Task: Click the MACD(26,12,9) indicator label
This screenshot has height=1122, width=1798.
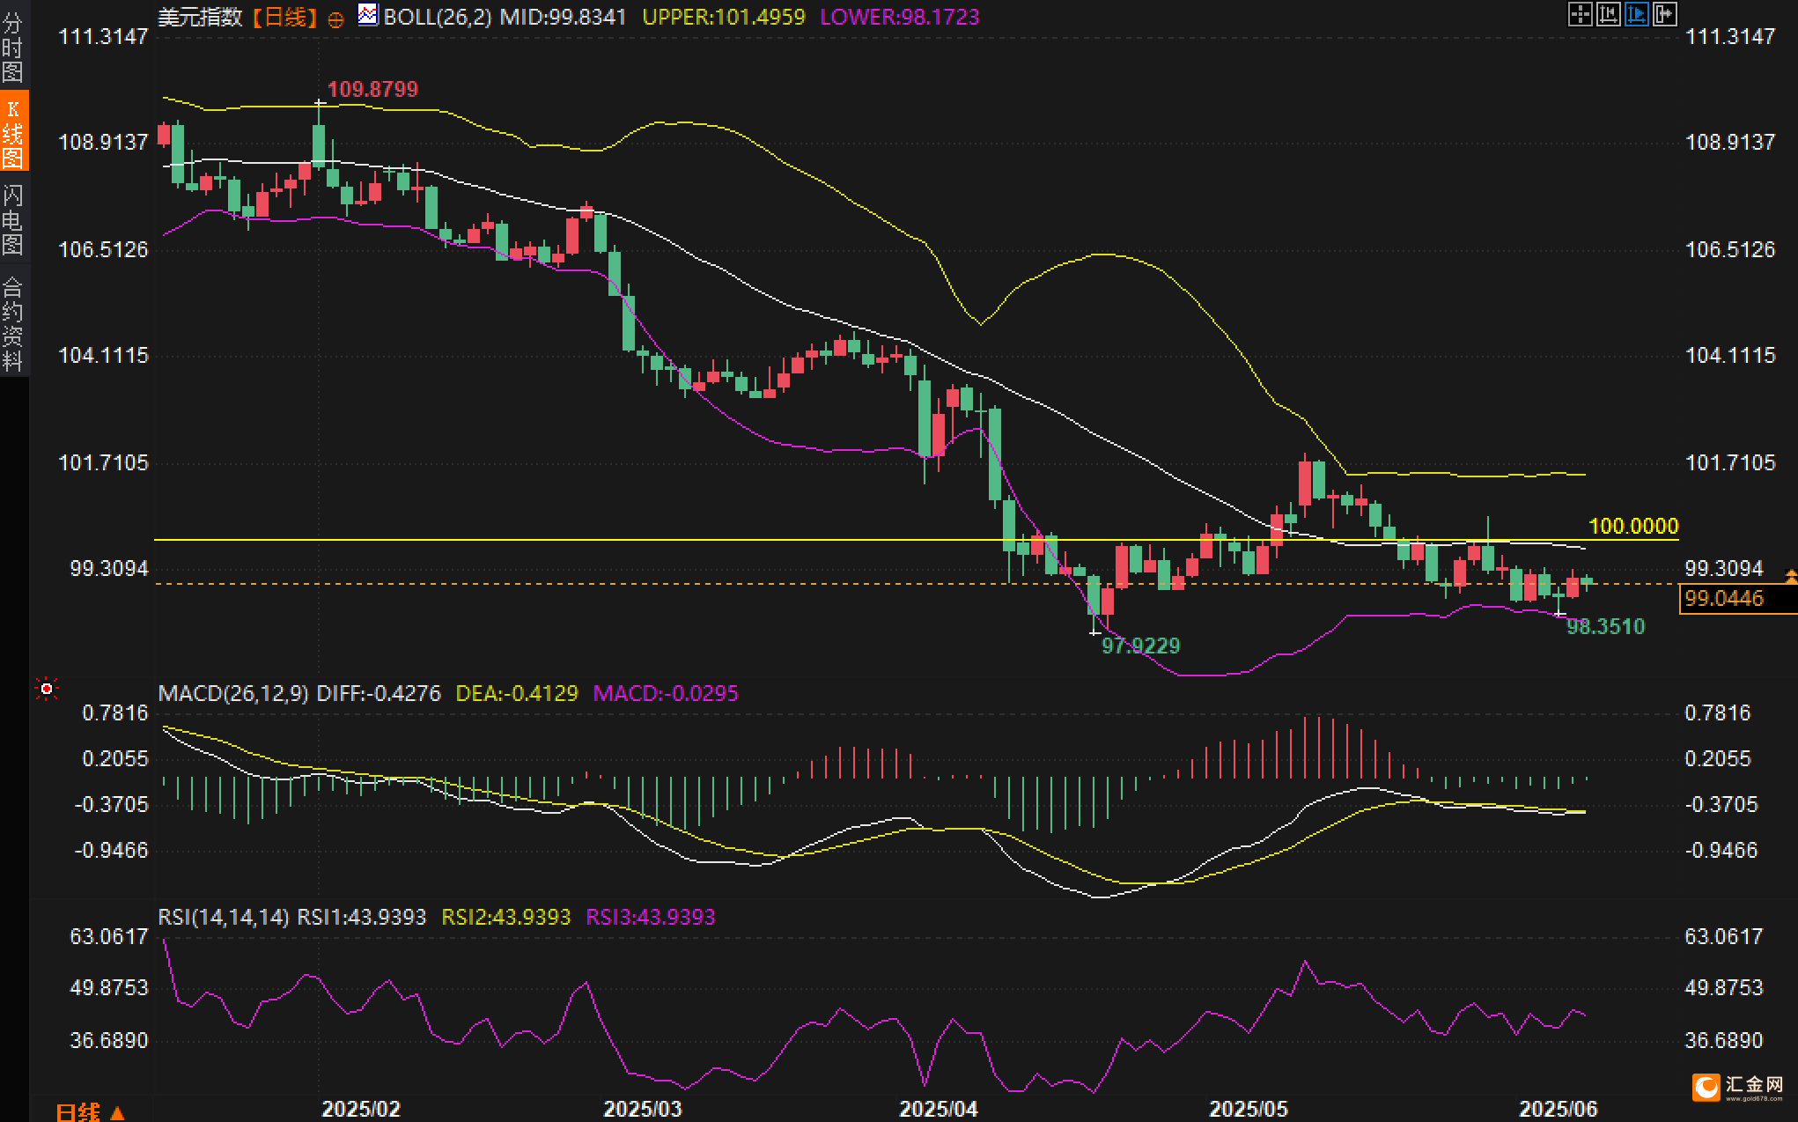Action: tap(233, 693)
